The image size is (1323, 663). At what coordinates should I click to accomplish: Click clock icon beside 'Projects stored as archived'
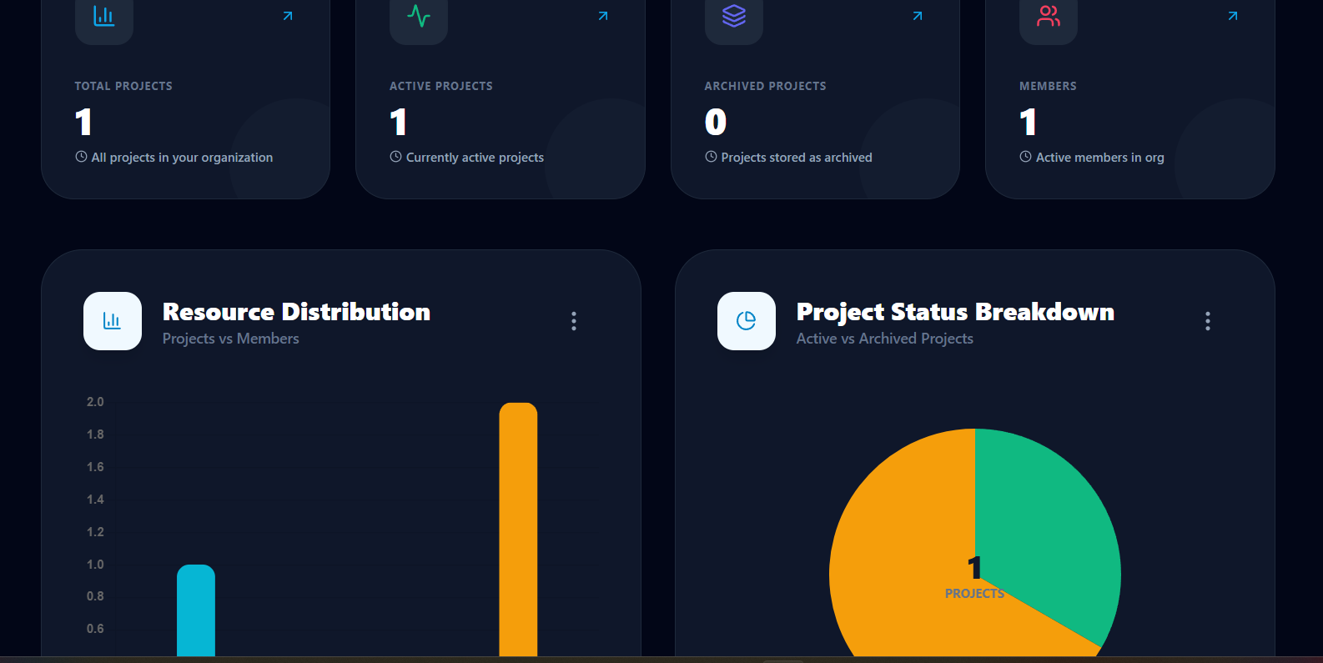(711, 157)
